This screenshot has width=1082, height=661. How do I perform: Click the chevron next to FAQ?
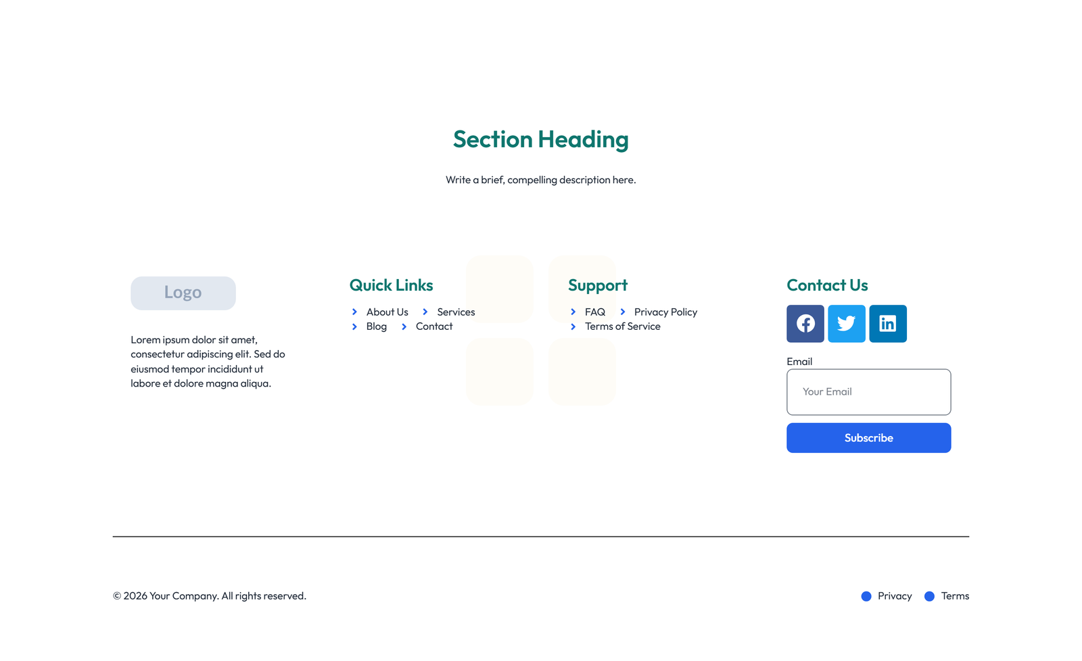[x=573, y=312]
